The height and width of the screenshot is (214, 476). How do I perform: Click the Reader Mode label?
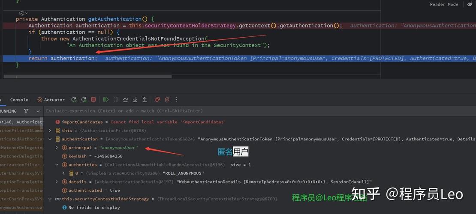click(444, 4)
